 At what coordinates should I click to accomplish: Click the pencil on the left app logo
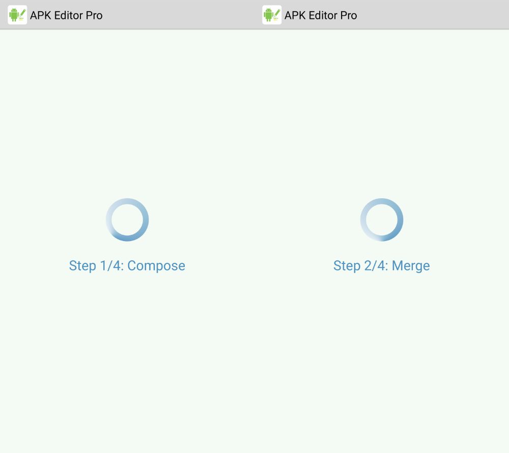(x=22, y=14)
